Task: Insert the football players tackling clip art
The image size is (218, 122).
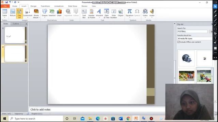Action: 204,76
